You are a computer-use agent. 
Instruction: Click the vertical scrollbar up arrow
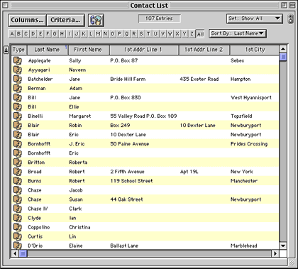coord(283,49)
